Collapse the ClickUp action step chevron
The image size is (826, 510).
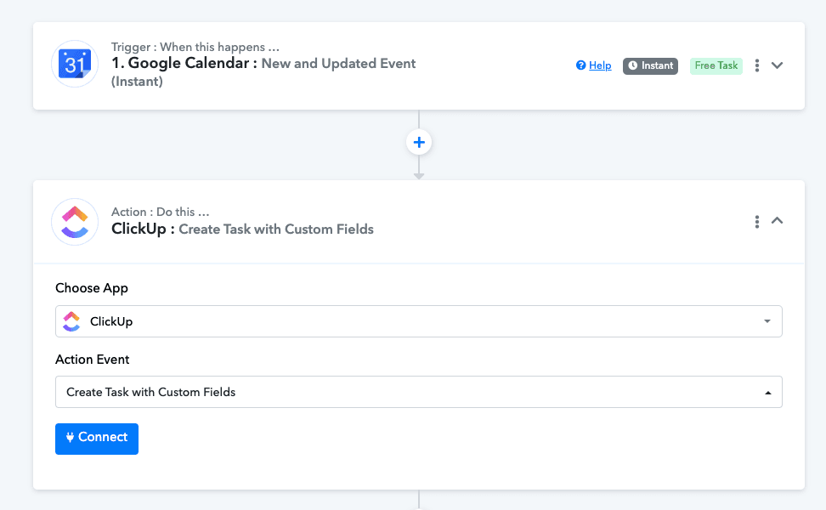[x=777, y=221]
